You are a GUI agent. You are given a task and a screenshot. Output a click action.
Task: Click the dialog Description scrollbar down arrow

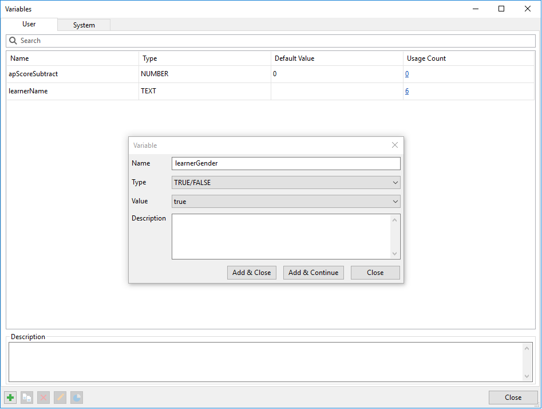point(395,254)
